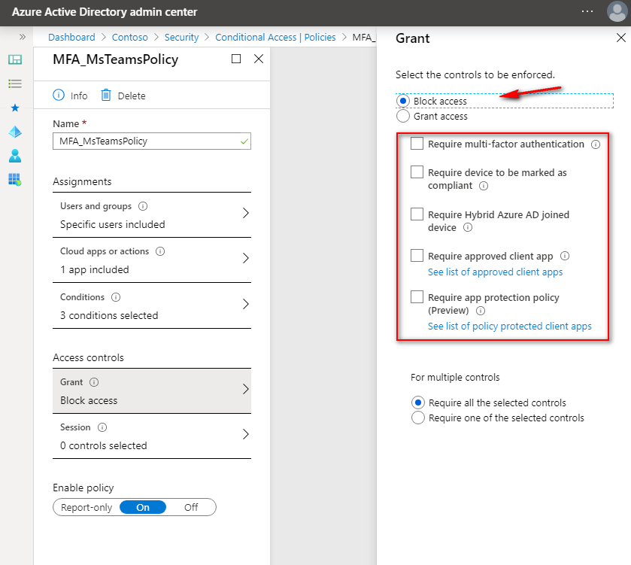Click info icon for app protection policy
The height and width of the screenshot is (565, 631).
tap(481, 311)
